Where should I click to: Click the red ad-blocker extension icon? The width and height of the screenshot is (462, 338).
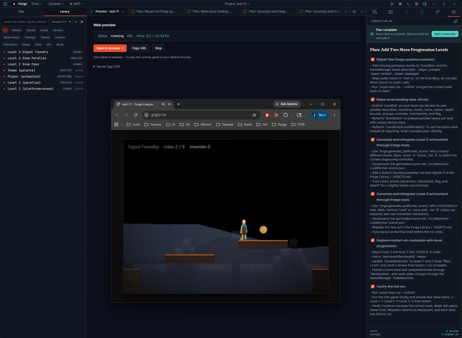click(267, 115)
